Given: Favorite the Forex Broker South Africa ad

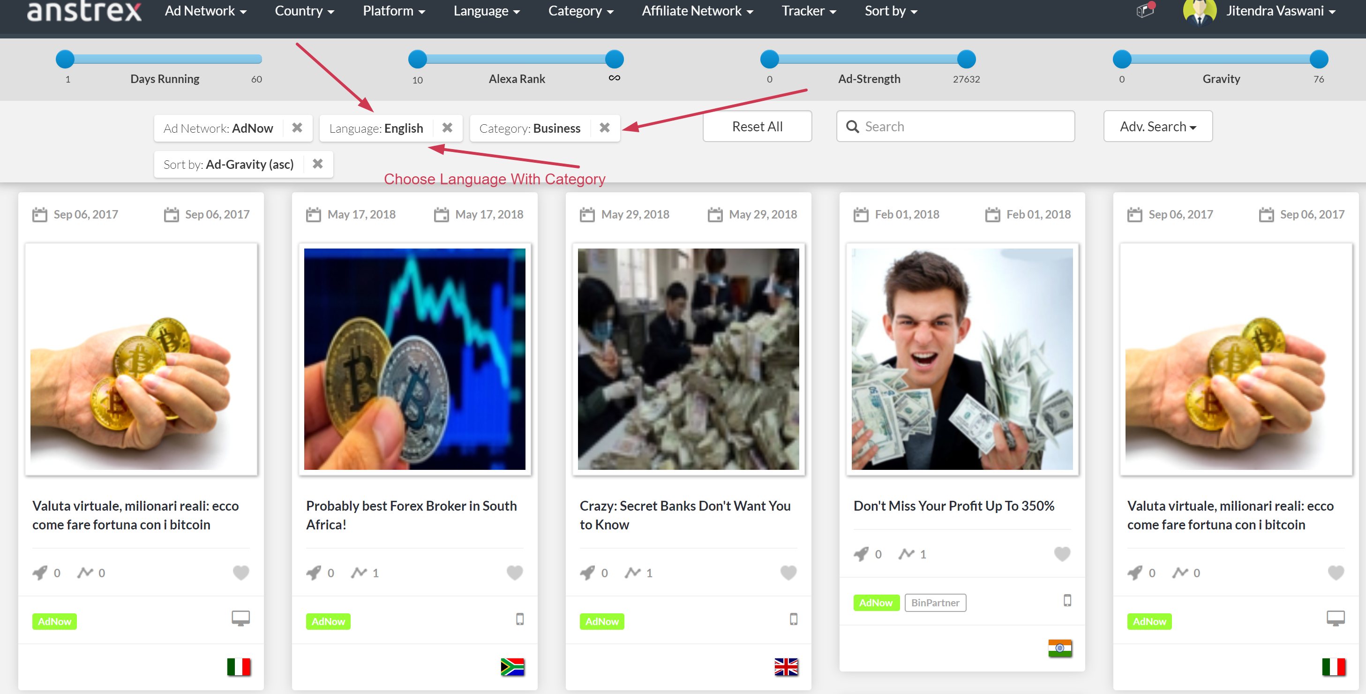Looking at the screenshot, I should tap(514, 573).
